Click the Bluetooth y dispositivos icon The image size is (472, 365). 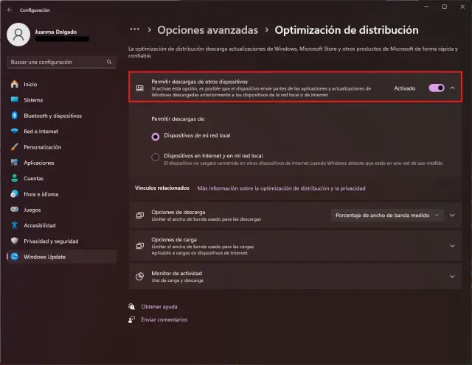14,116
